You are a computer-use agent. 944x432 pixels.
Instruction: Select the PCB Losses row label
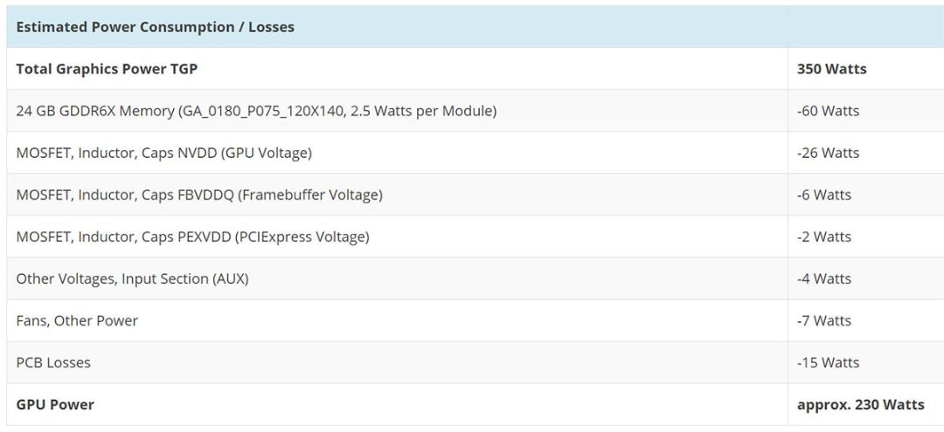[x=53, y=363]
